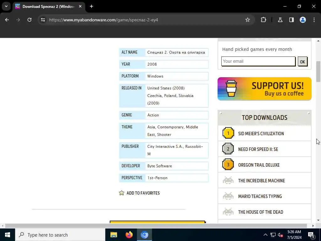Select the Download Specnaz 2 tab
The height and width of the screenshot is (241, 321).
[x=49, y=6]
